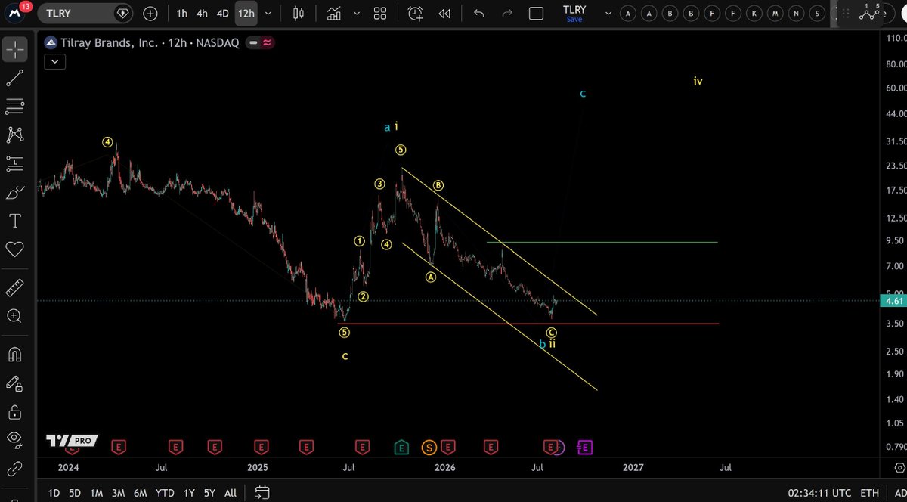
Task: Select the ruler measure tool
Action: [14, 287]
